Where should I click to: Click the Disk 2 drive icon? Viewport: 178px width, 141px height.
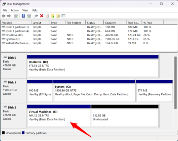(5, 107)
